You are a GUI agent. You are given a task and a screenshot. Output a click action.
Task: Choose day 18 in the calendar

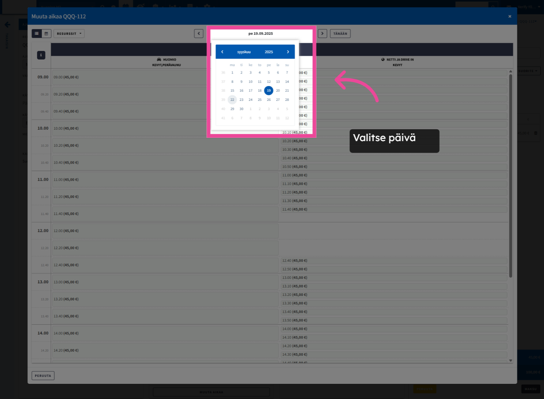coord(260,91)
